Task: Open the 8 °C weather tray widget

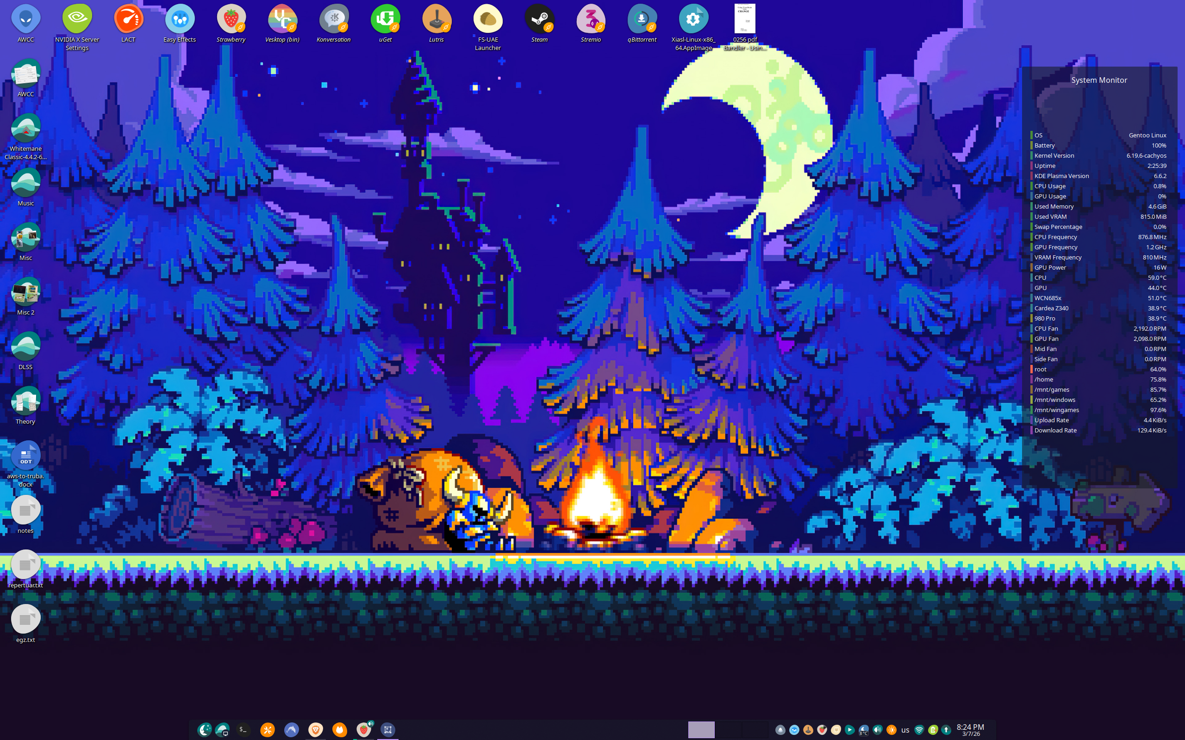Action: click(864, 730)
